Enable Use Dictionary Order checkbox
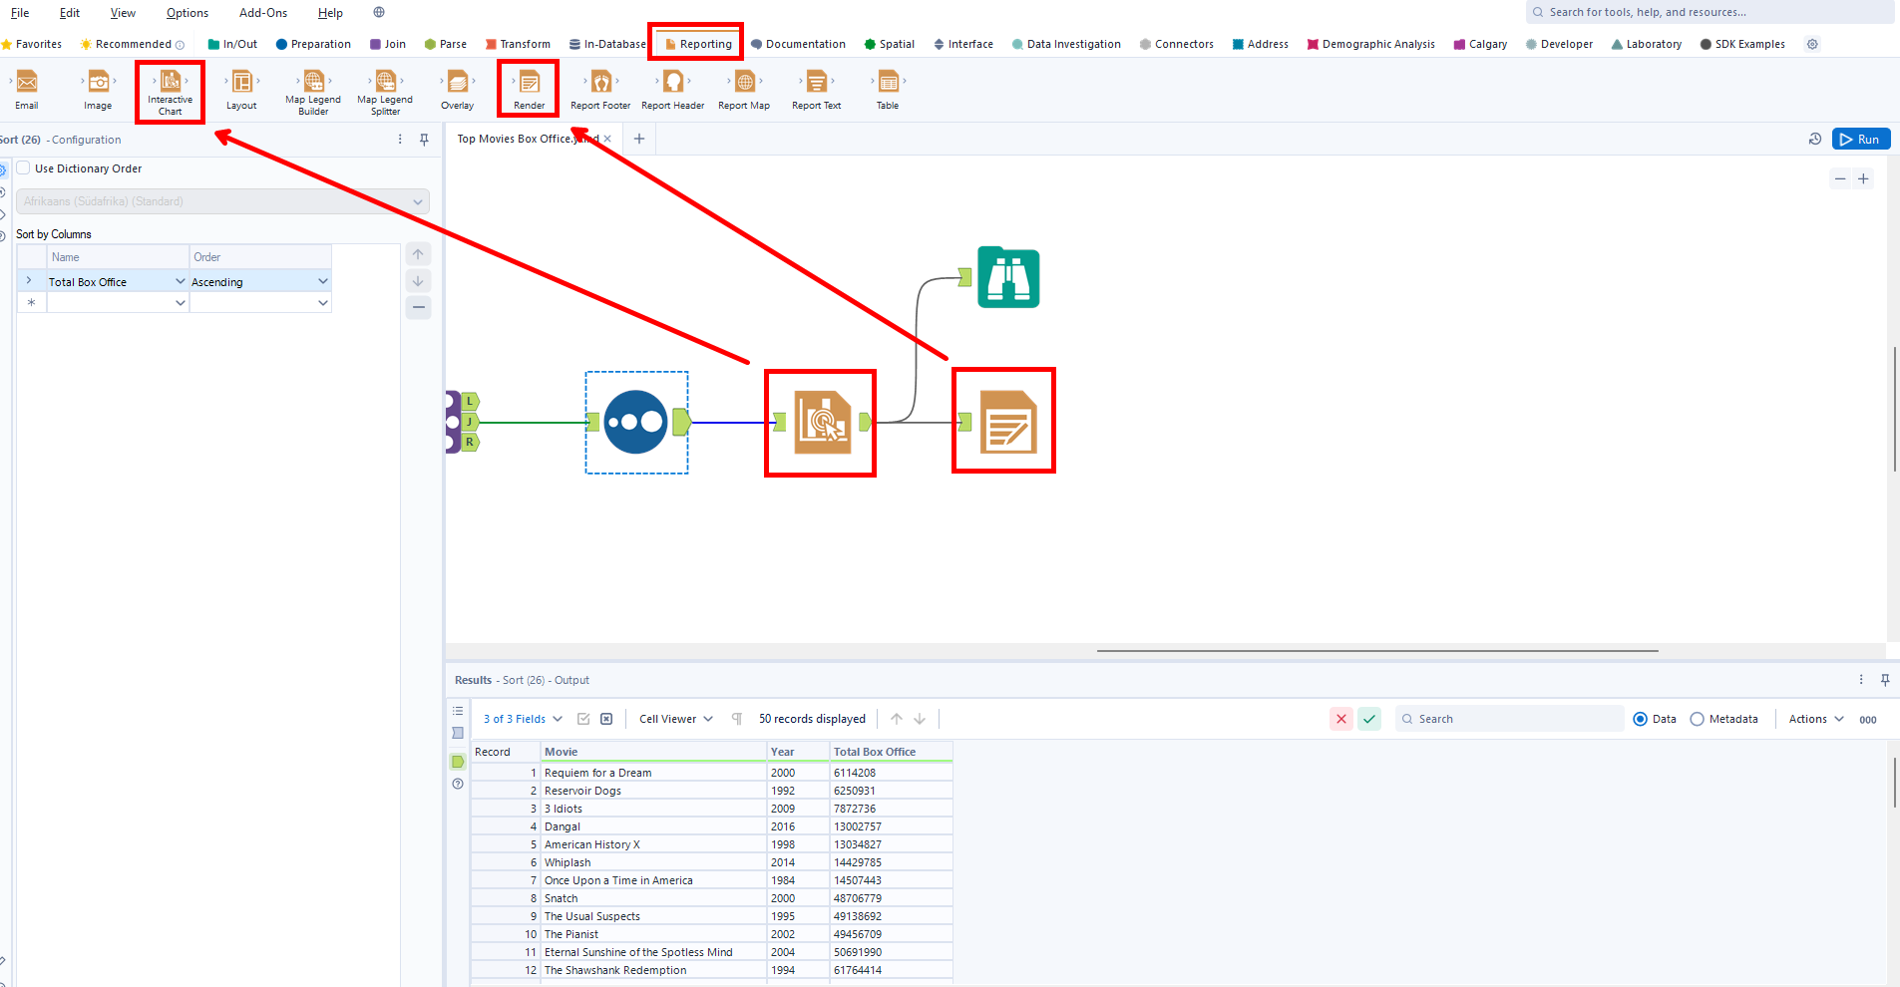 [24, 168]
